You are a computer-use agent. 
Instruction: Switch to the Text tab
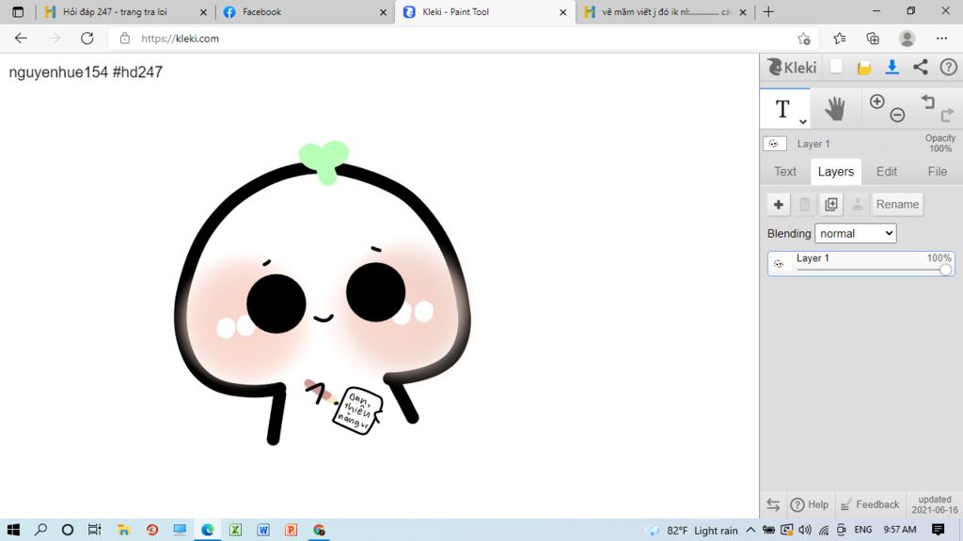[x=785, y=172]
